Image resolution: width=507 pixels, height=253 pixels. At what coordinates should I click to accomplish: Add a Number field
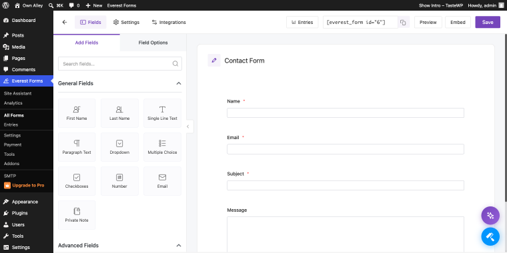click(119, 181)
